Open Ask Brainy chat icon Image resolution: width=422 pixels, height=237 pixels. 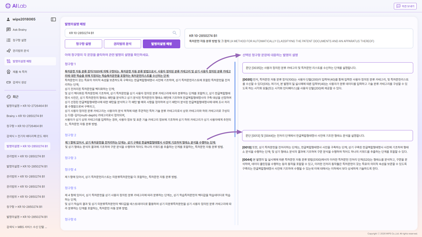point(8,30)
